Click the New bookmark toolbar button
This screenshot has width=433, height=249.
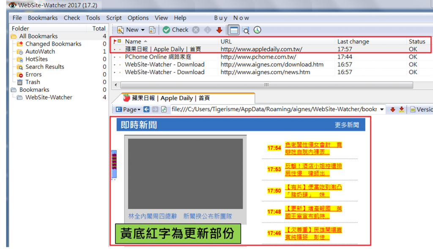click(128, 30)
